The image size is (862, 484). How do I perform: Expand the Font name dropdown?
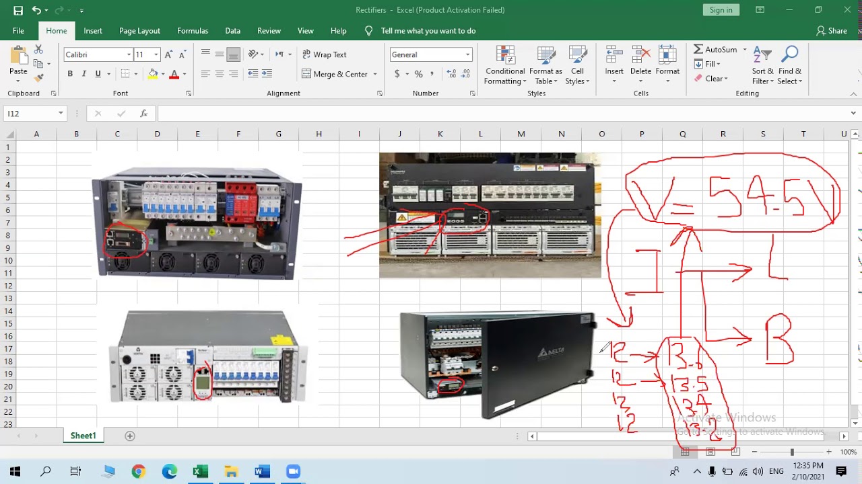(129, 54)
